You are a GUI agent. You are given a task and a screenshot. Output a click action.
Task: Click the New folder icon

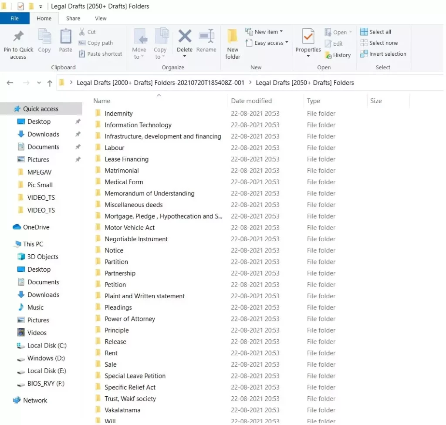click(233, 37)
